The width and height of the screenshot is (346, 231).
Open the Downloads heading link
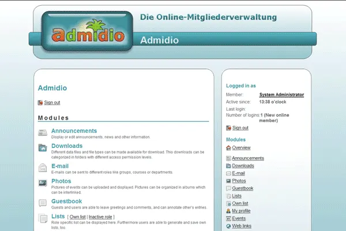(x=67, y=146)
